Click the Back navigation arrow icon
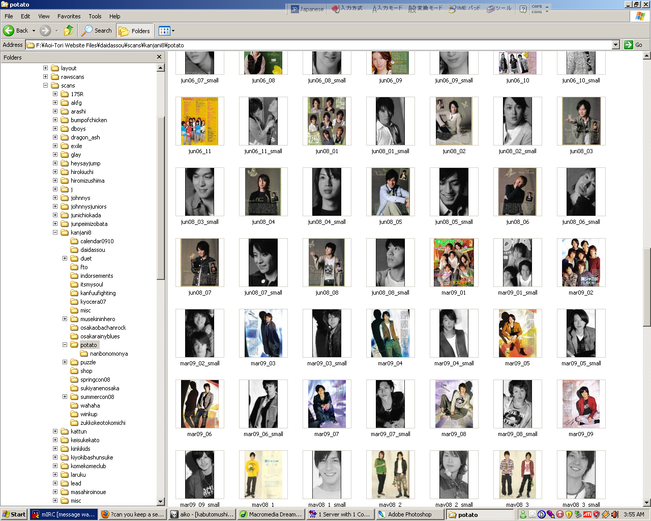 (x=9, y=31)
